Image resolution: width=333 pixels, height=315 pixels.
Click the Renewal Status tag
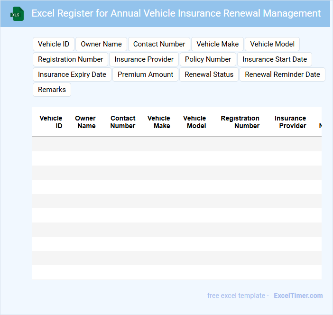click(x=209, y=74)
